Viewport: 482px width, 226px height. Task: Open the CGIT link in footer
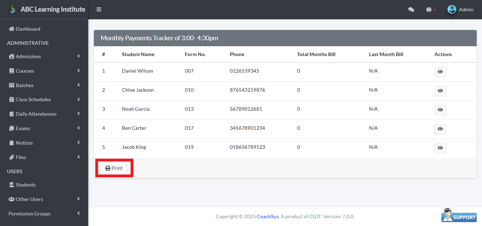[x=315, y=216]
